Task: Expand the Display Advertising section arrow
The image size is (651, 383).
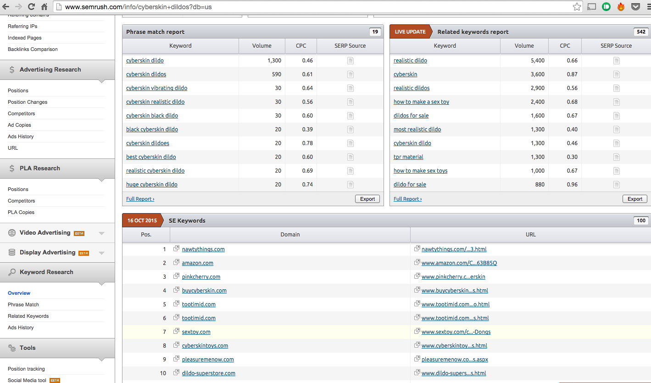Action: (x=102, y=253)
